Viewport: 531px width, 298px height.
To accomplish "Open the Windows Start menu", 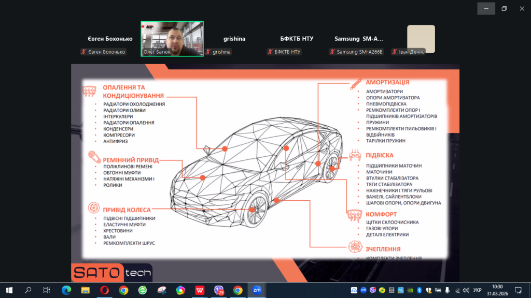I will [9, 290].
